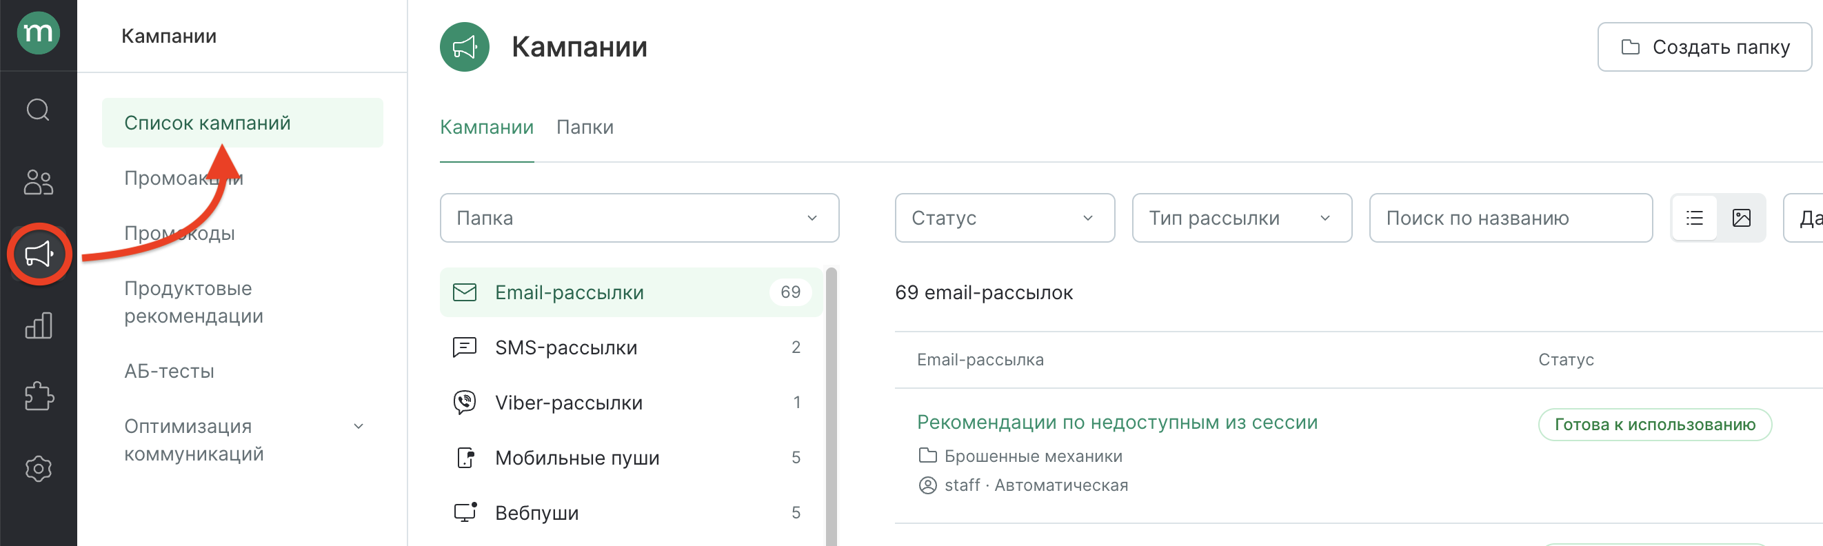
Task: Select the Мобильные пуши category row
Action: click(x=632, y=458)
